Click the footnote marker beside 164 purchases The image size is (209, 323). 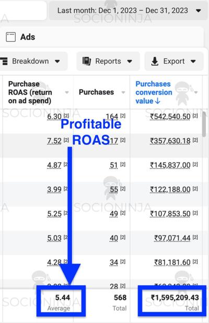coord(123,116)
